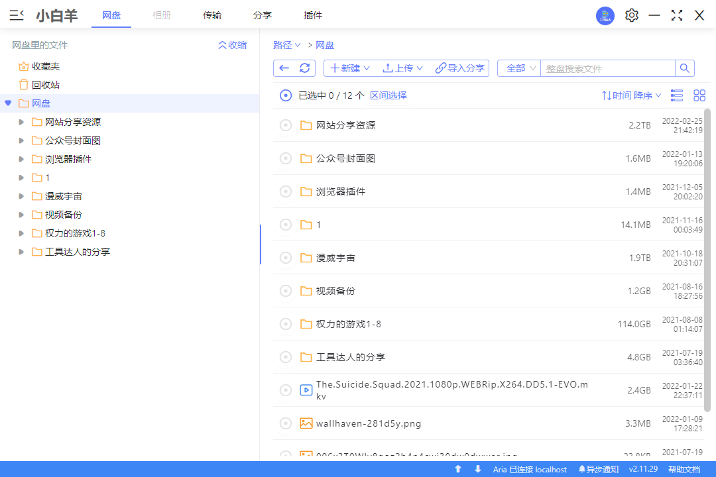Image resolution: width=716 pixels, height=477 pixels.
Task: Click the 导入分享 button
Action: (x=460, y=68)
